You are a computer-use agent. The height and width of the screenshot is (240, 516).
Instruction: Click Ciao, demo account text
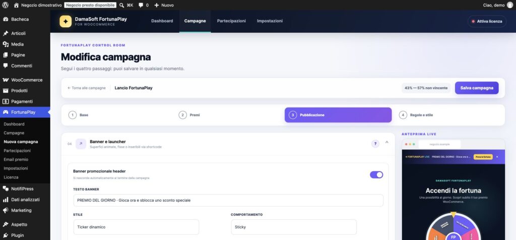494,5
